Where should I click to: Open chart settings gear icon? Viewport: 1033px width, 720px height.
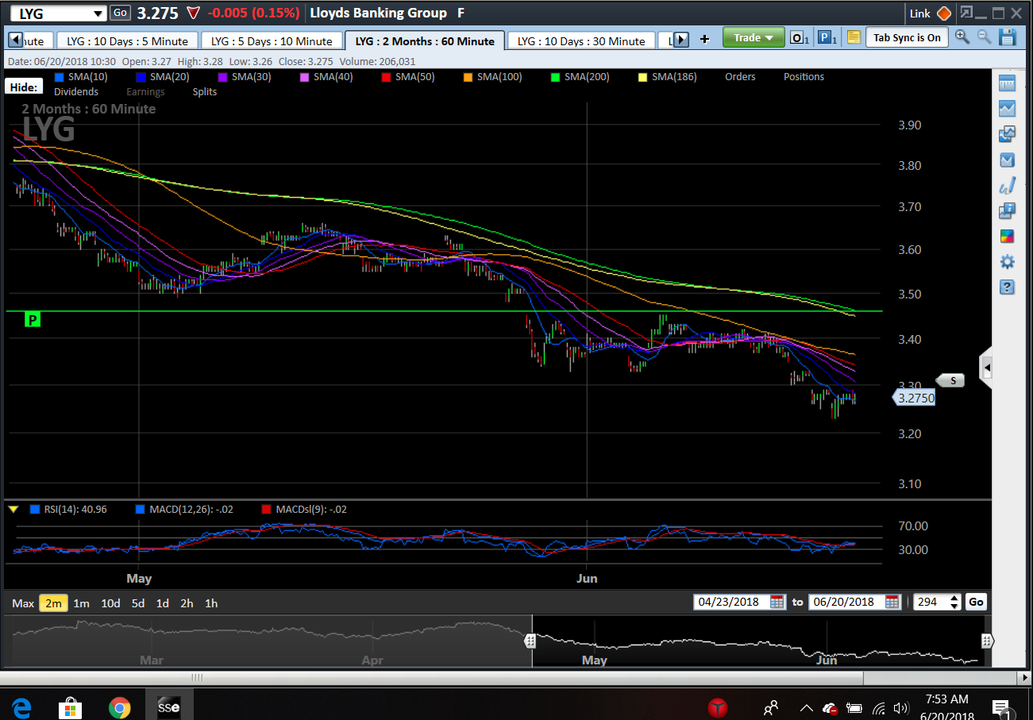[1007, 261]
